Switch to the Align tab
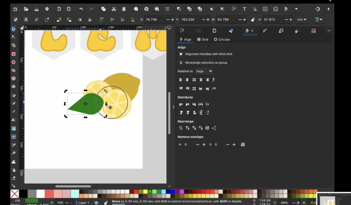This screenshot has width=351, height=205. (x=185, y=39)
